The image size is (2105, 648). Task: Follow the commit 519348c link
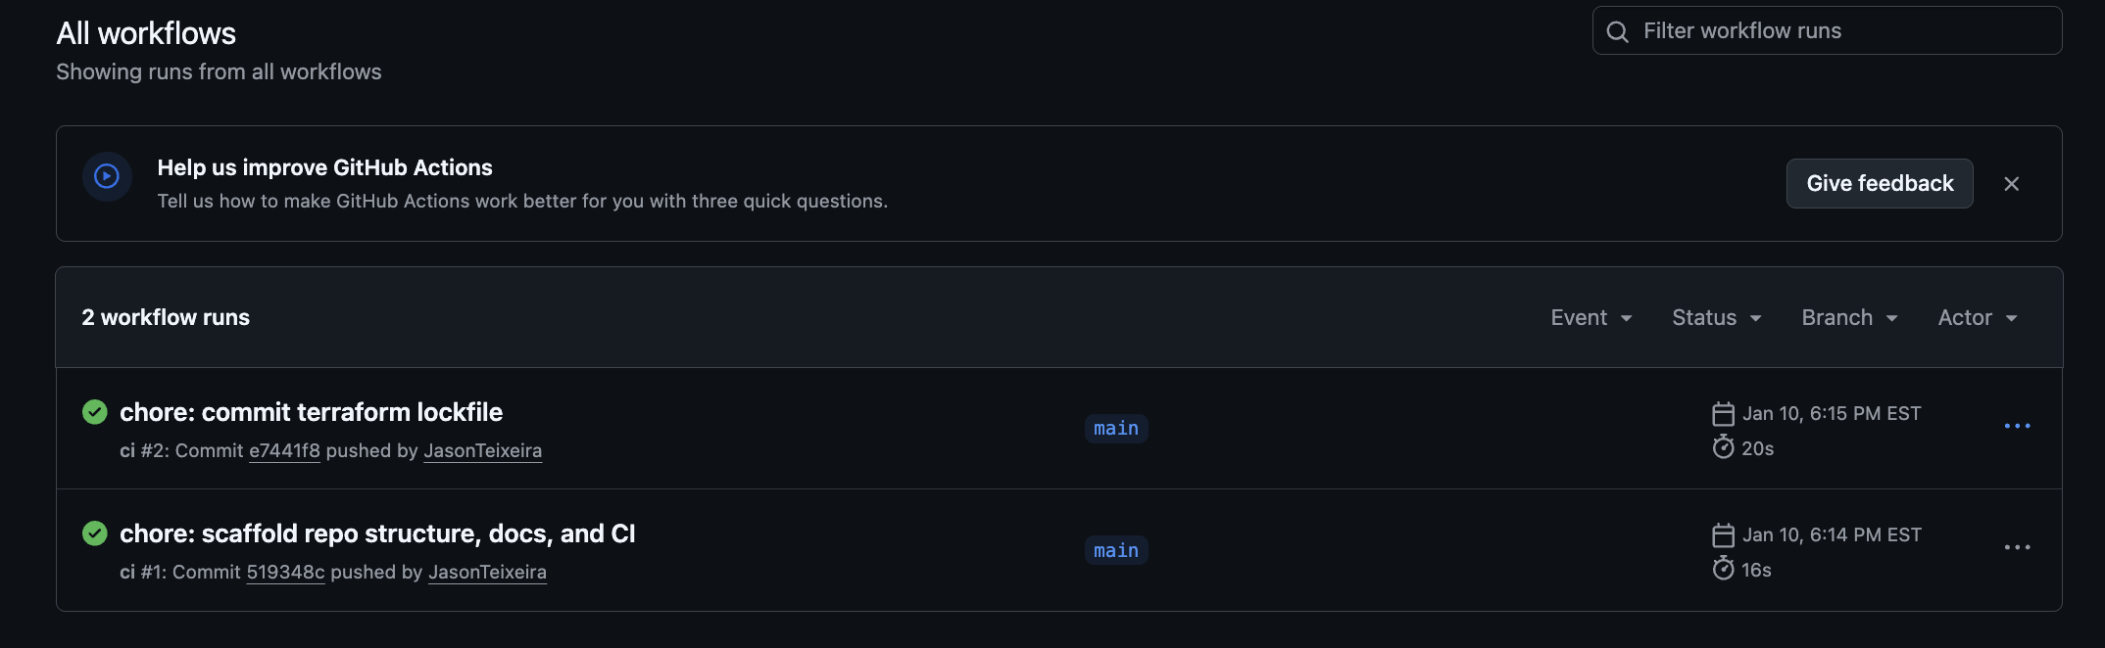click(285, 572)
